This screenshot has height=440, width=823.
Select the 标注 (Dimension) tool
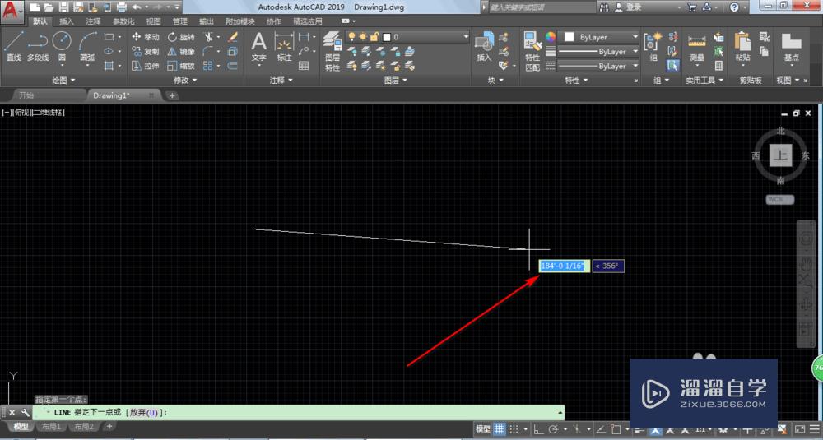tap(285, 46)
